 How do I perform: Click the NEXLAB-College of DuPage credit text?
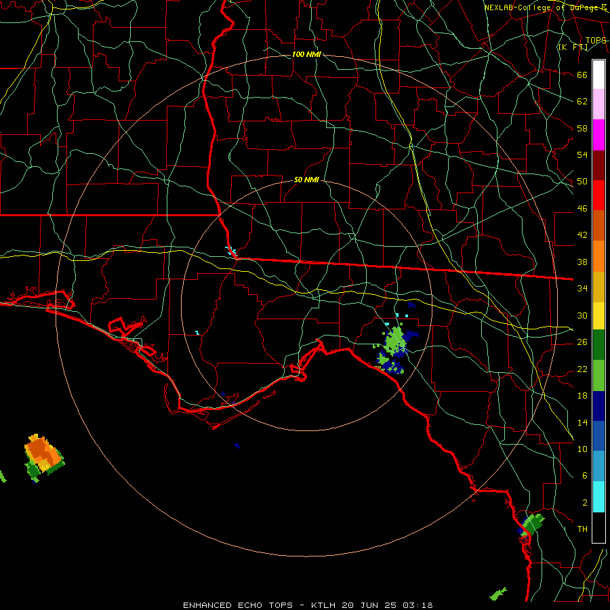546,7
